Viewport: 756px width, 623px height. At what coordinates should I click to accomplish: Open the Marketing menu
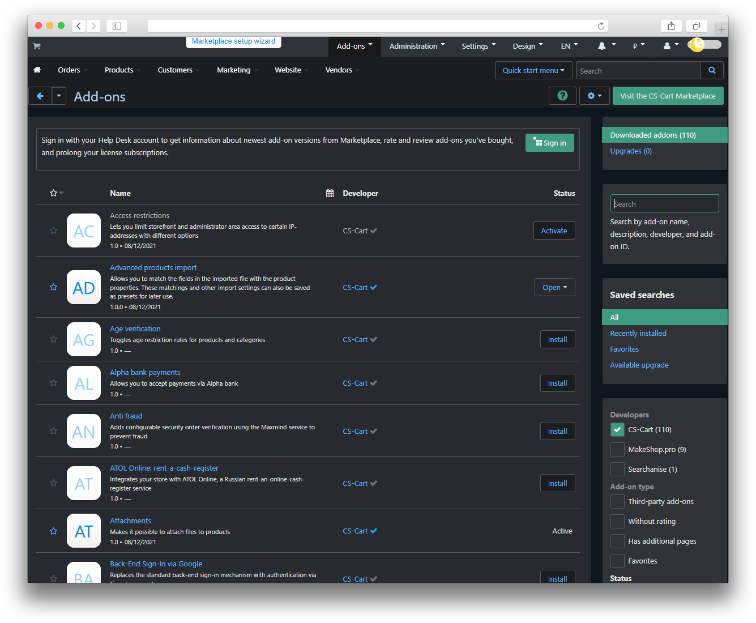pos(237,70)
